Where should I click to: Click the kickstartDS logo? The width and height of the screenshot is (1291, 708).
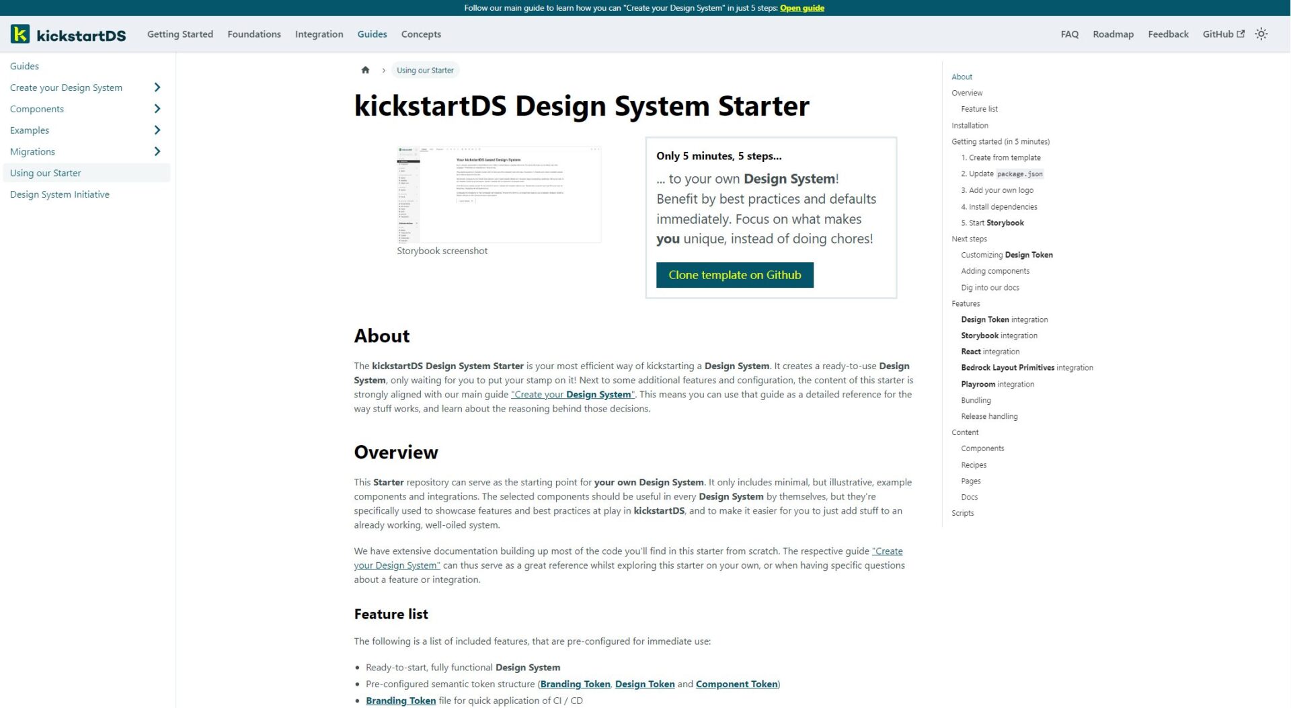pyautogui.click(x=68, y=34)
